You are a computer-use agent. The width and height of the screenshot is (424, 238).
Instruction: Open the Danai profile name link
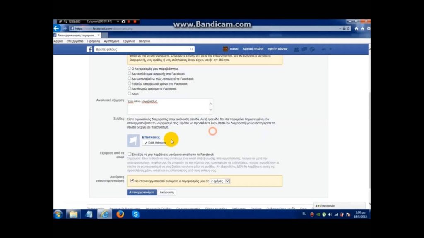pos(234,49)
